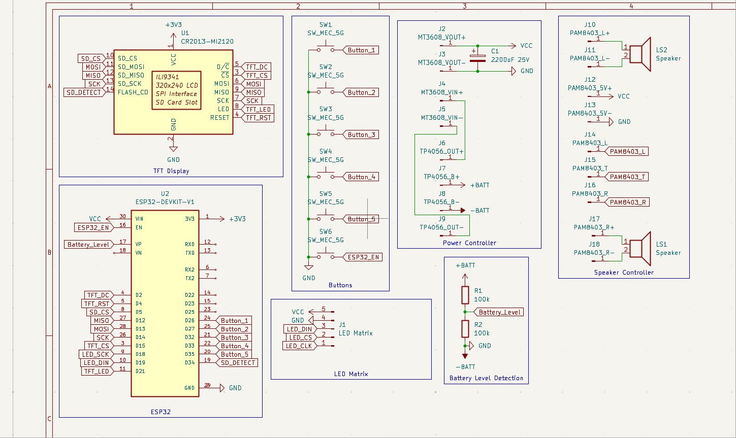Select the 'Buttons' section title
The width and height of the screenshot is (736, 438).
(340, 285)
